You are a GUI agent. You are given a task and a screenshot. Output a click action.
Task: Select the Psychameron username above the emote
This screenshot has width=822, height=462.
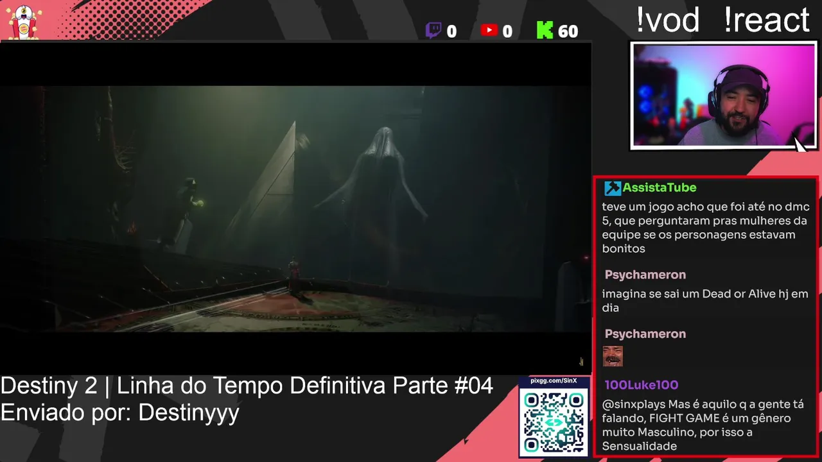click(645, 334)
